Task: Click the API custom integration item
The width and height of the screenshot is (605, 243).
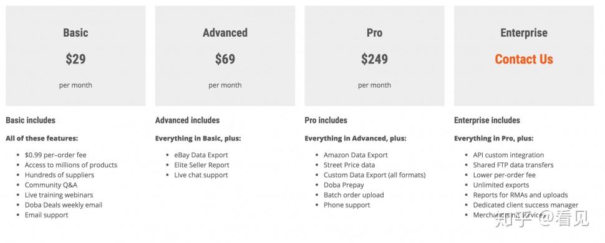Action: coord(508,155)
